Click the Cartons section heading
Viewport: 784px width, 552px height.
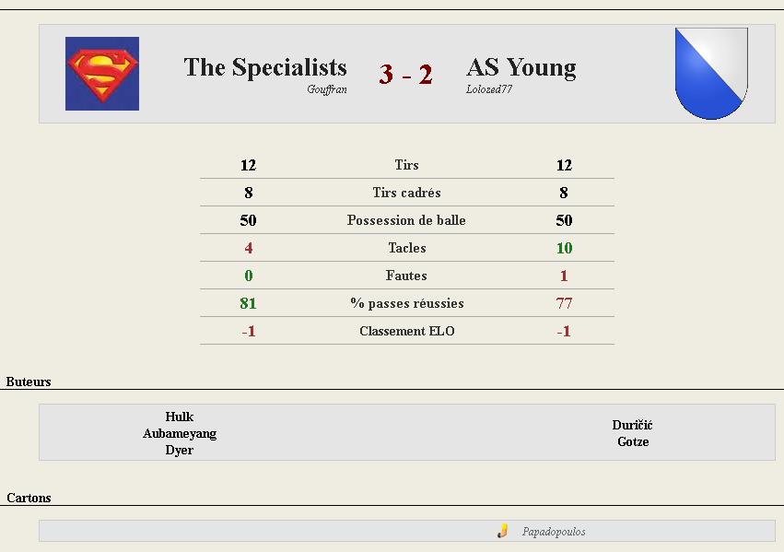pos(29,498)
